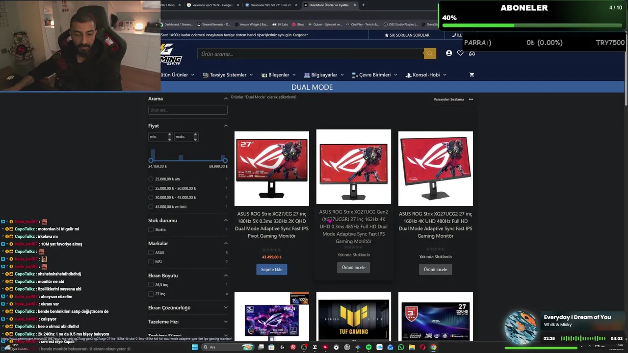Open Spotify from the taskbar
The width and height of the screenshot is (628, 353).
(368, 347)
